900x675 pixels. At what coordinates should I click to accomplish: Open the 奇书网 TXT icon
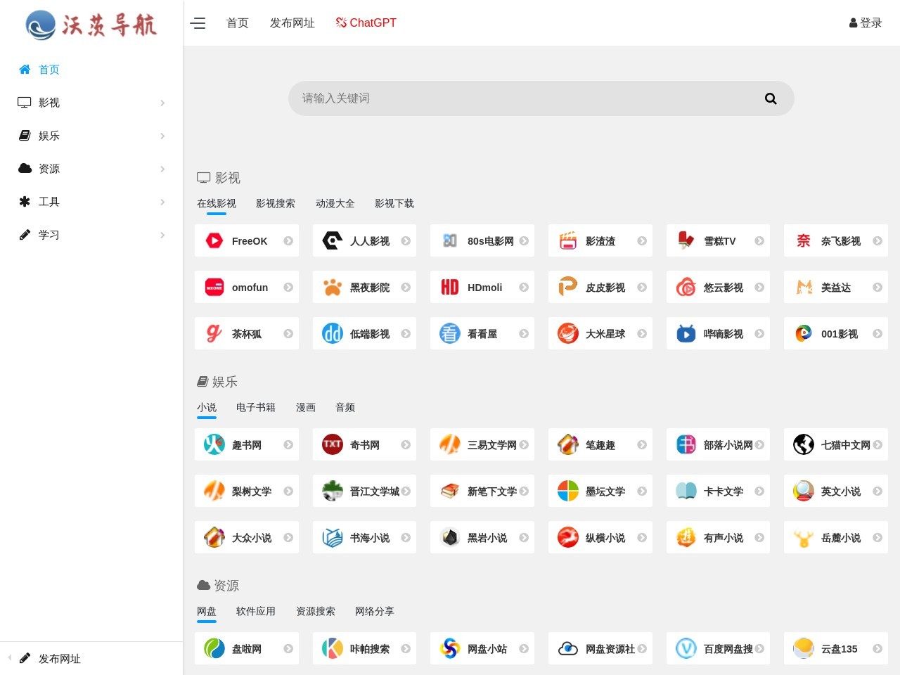click(332, 445)
